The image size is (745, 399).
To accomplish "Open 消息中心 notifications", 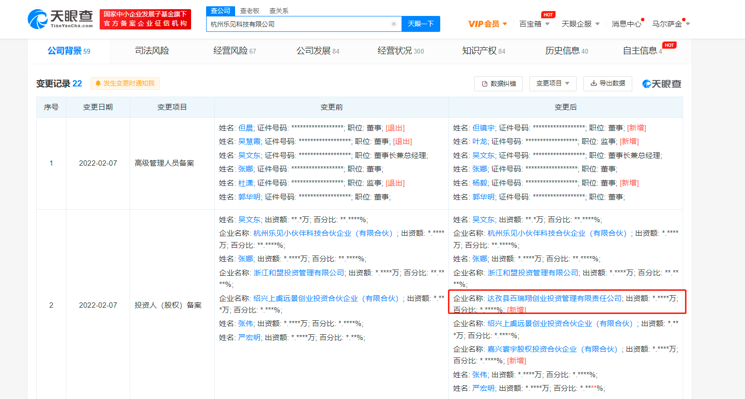I will click(627, 24).
